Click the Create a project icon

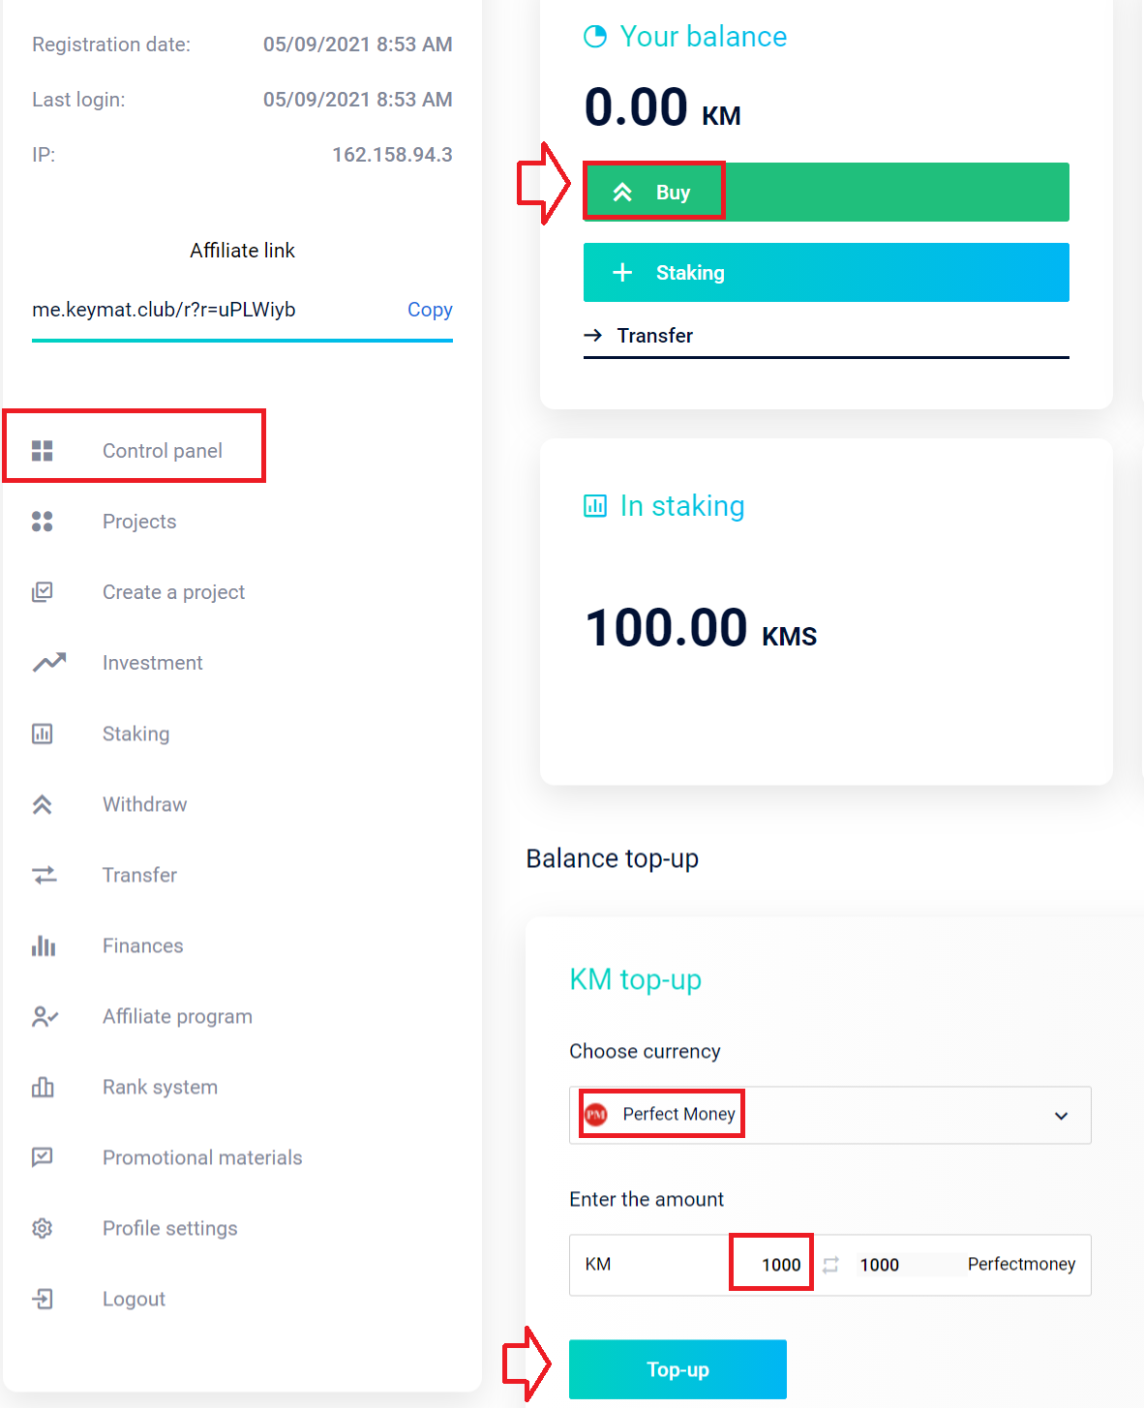point(43,592)
